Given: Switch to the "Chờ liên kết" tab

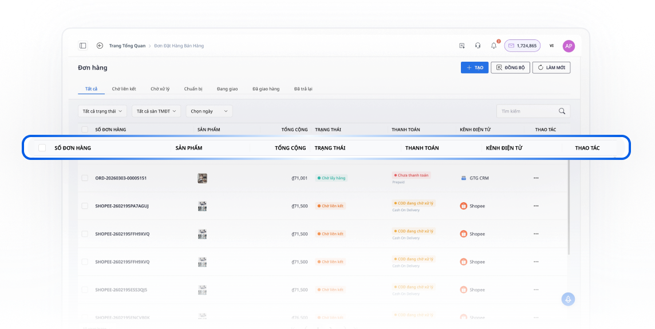Looking at the screenshot, I should pos(124,89).
